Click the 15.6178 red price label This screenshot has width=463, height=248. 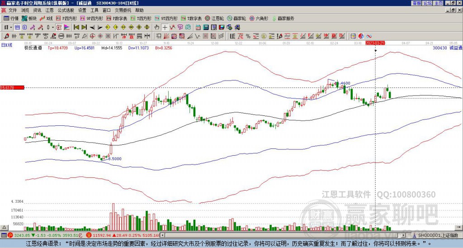[x=12, y=87]
